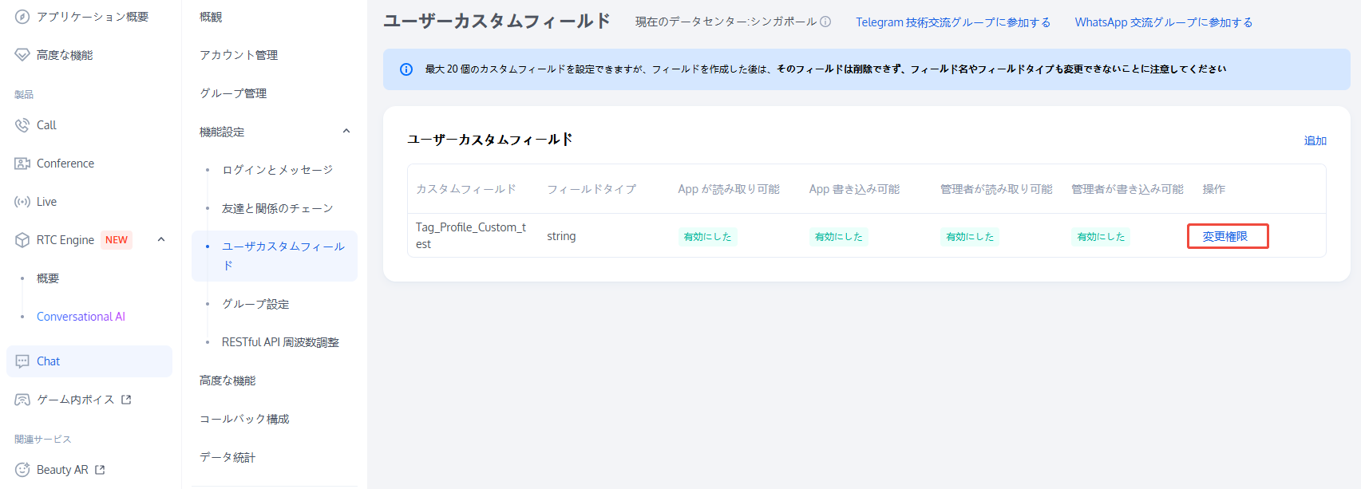
Task: Open the グループ管理 menu item
Action: click(x=233, y=93)
